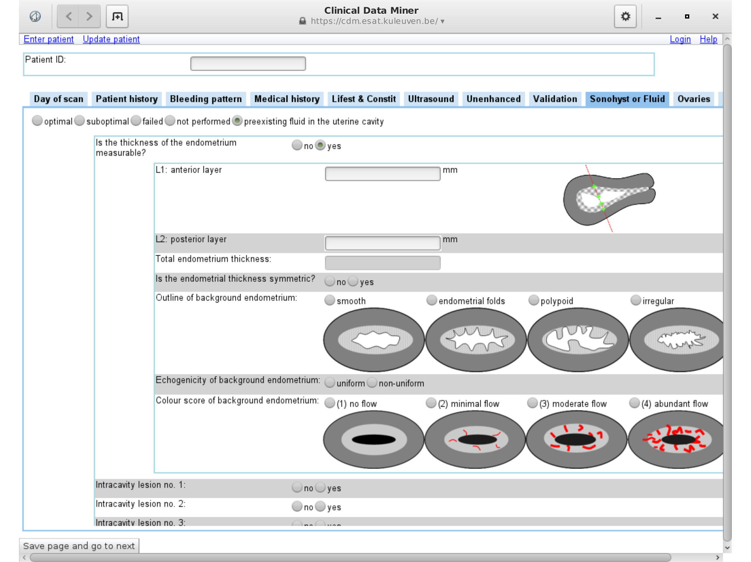Select 'preexisting fluid in the uterine cavity'

(x=237, y=120)
